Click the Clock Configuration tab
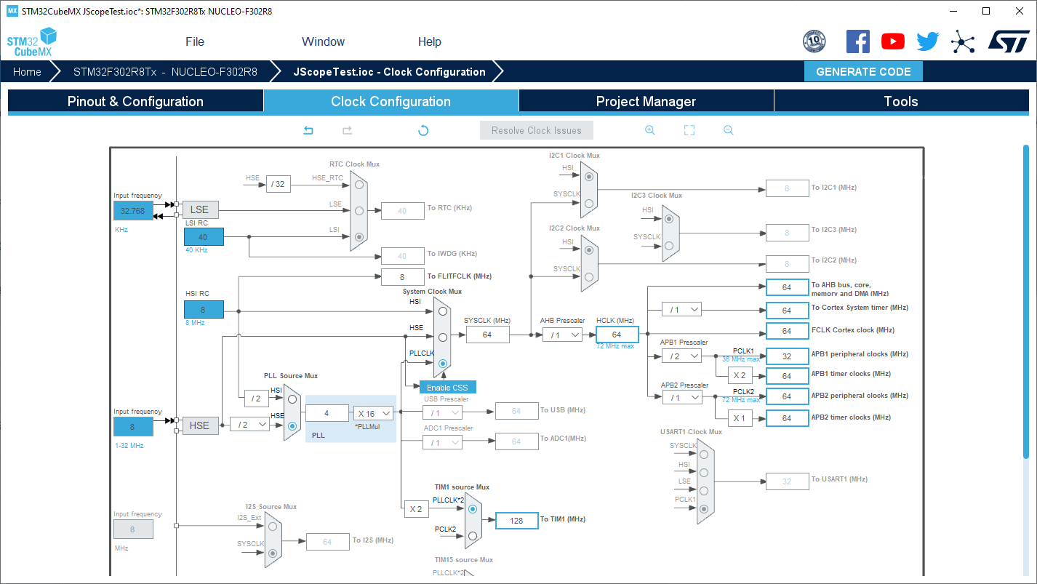This screenshot has width=1037, height=584. pos(391,101)
